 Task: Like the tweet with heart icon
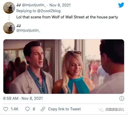coord(6,109)
